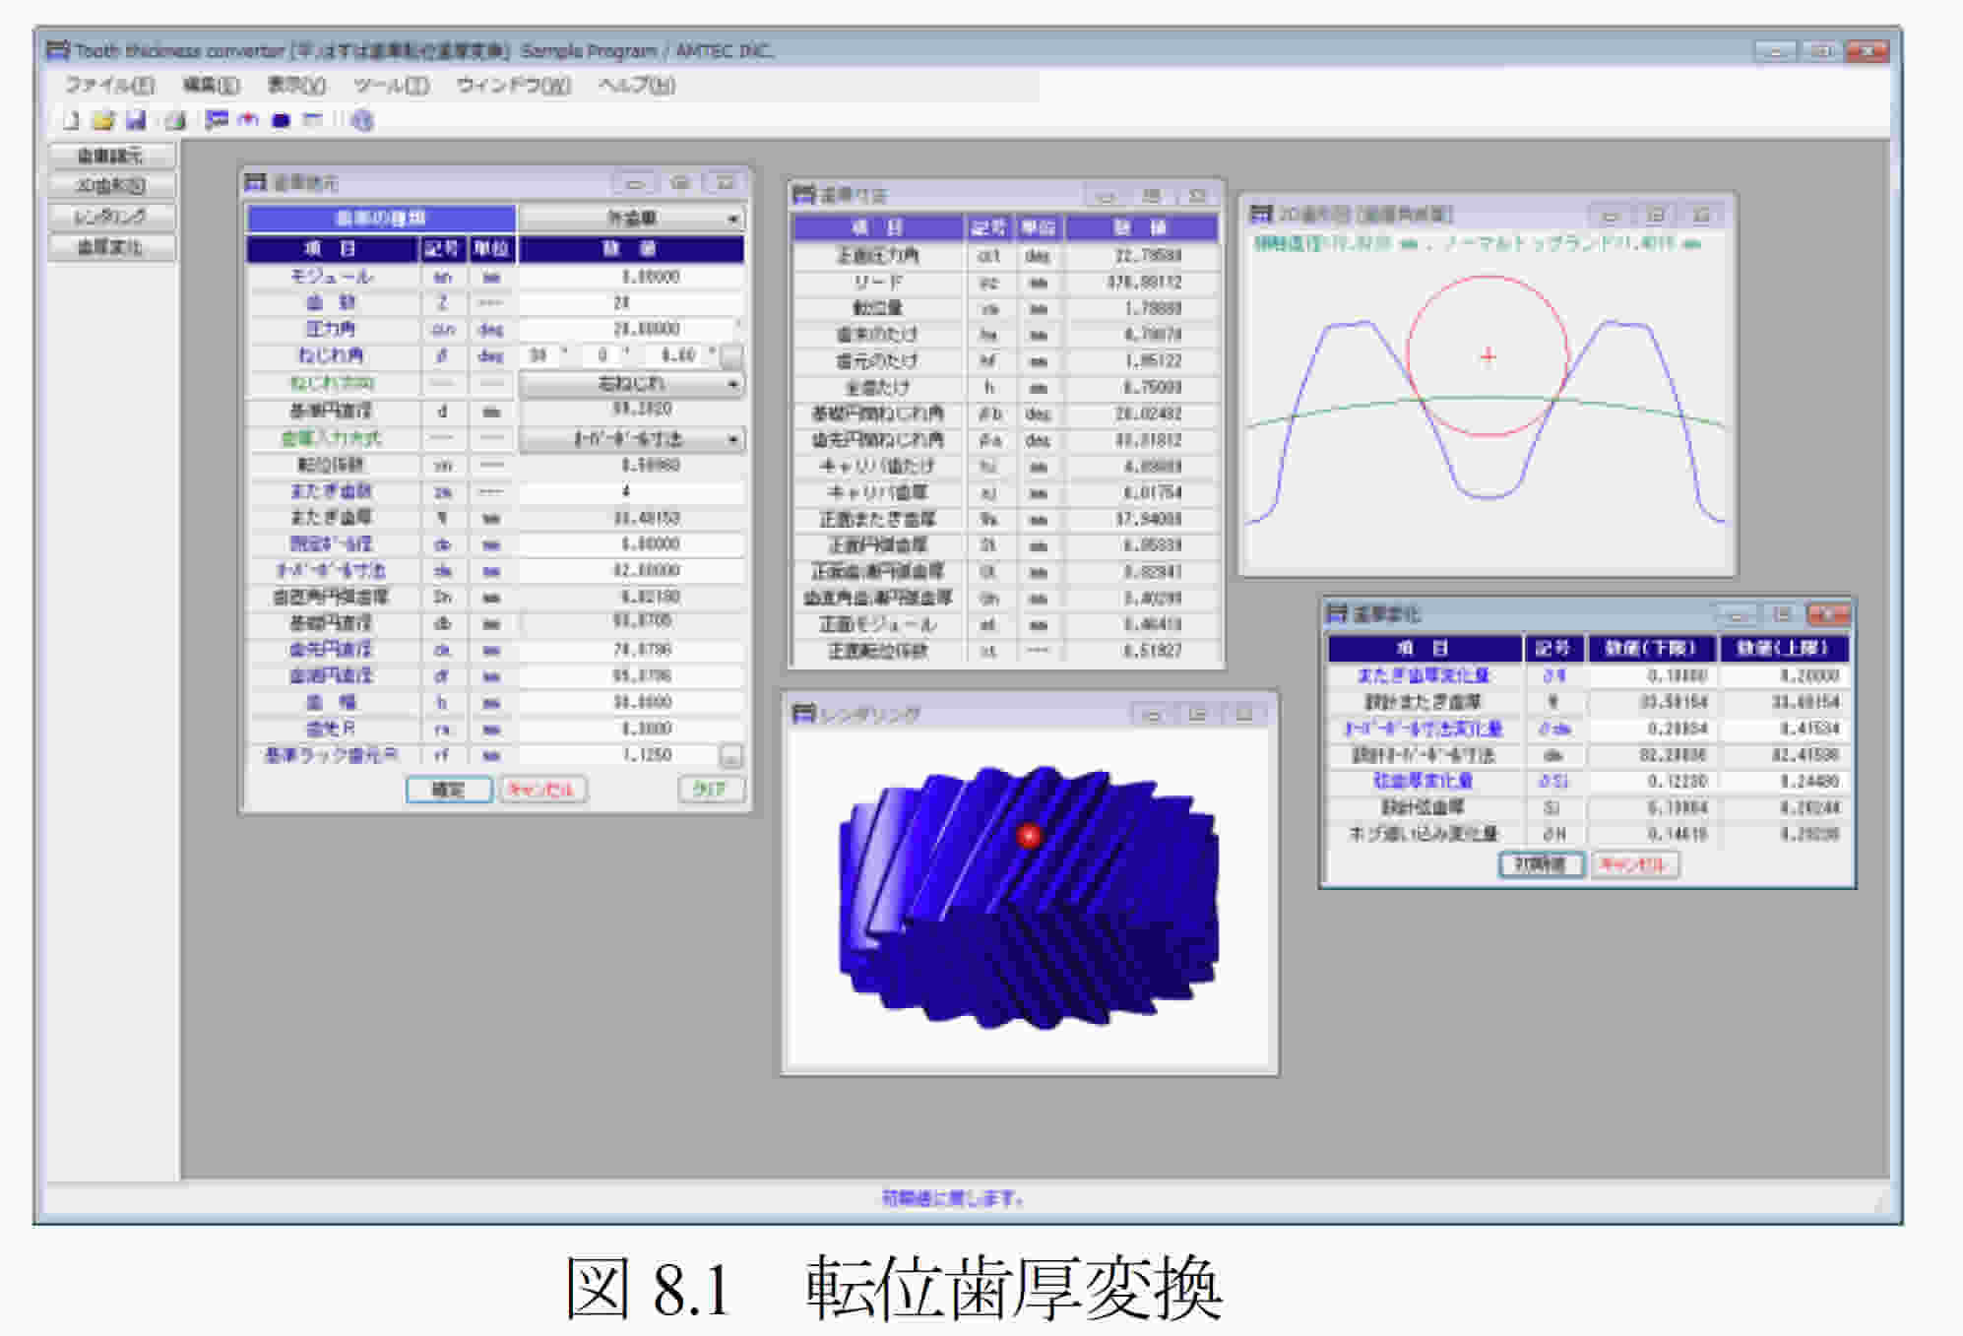1963x1336 pixels.
Task: Click the モジュール value input field
Action: 630,278
